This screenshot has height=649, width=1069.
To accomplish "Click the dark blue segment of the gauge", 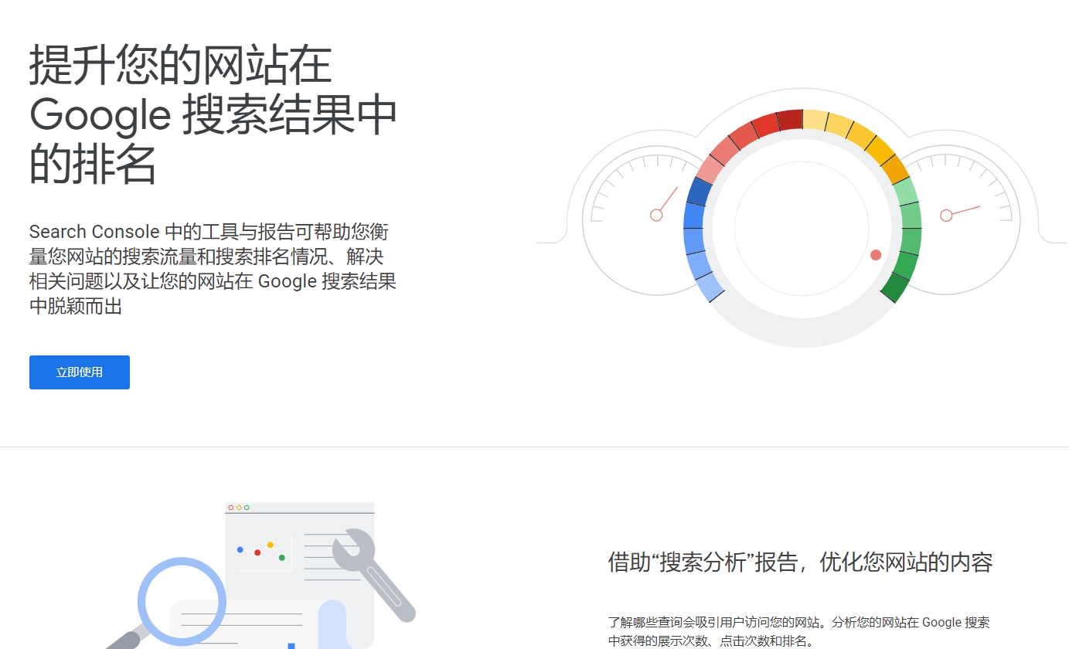I will (698, 191).
